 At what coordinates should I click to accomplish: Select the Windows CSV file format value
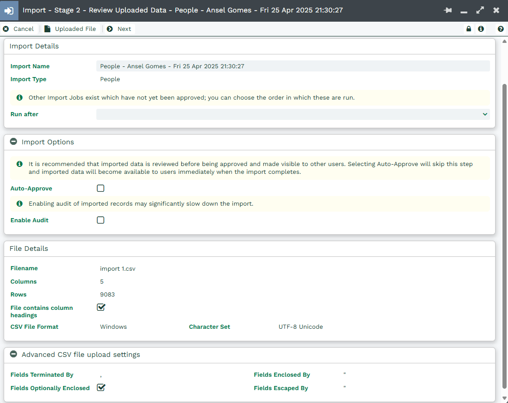[113, 326]
